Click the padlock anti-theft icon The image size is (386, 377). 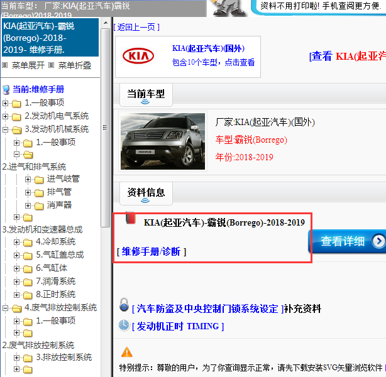coord(124,305)
